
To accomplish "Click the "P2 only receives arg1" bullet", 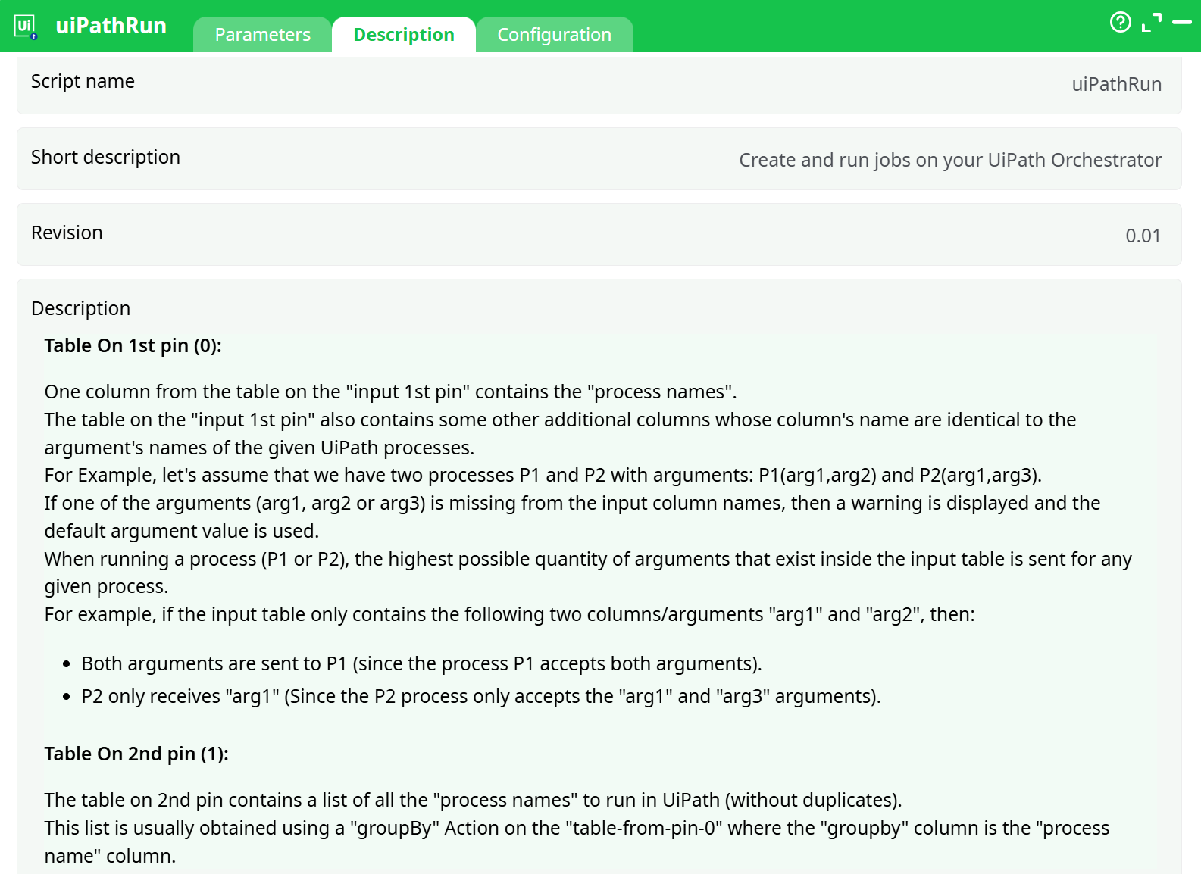I will click(480, 697).
